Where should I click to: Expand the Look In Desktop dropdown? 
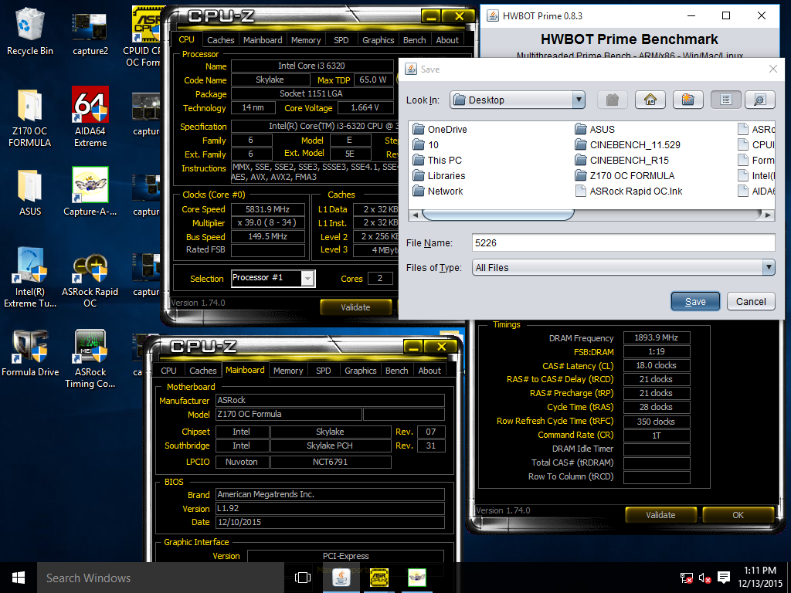pos(579,100)
